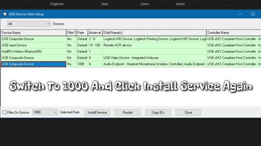Click Select in the background Explorer ribbon
261x146 pixels.
180,4
